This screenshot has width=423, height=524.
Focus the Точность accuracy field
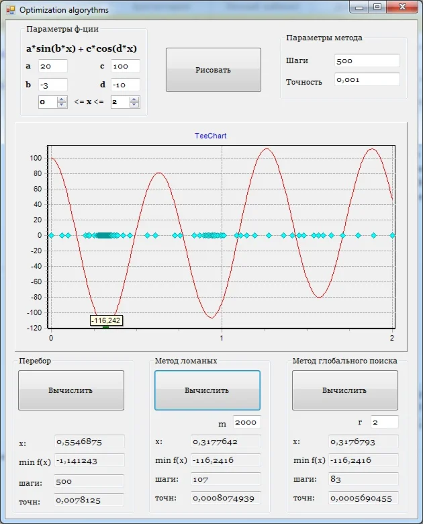click(367, 80)
